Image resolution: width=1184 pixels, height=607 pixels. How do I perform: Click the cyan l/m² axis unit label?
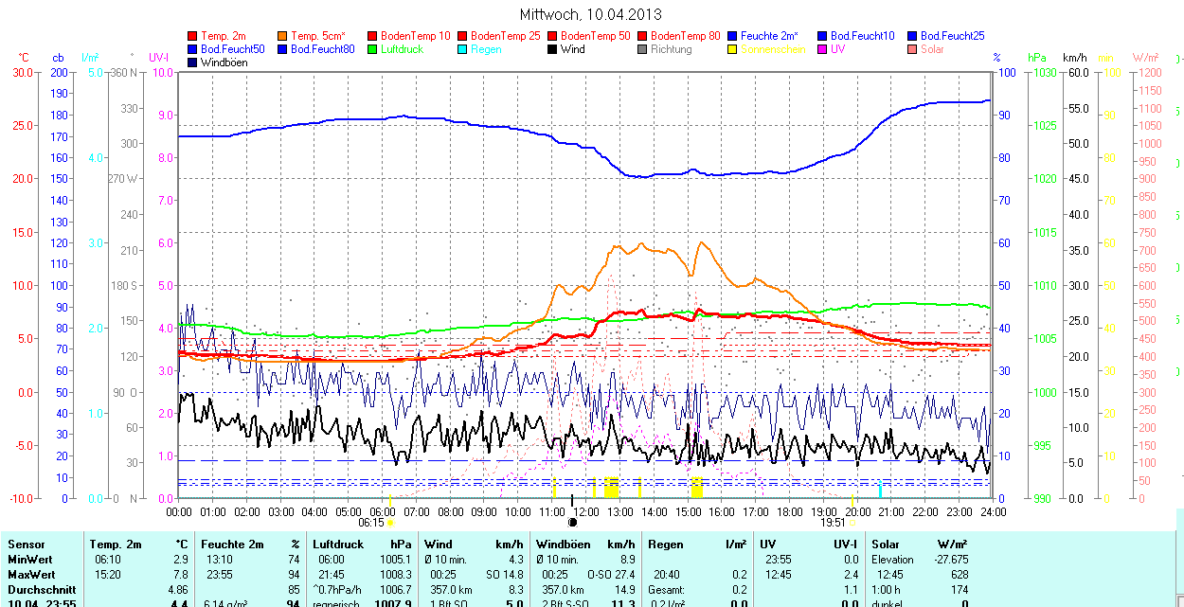[x=90, y=58]
